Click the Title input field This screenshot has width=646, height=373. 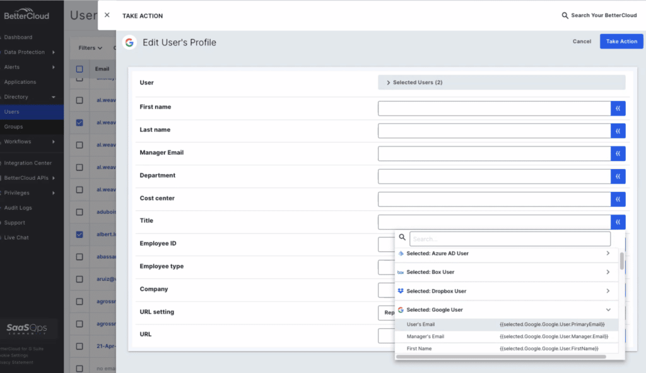tap(495, 222)
